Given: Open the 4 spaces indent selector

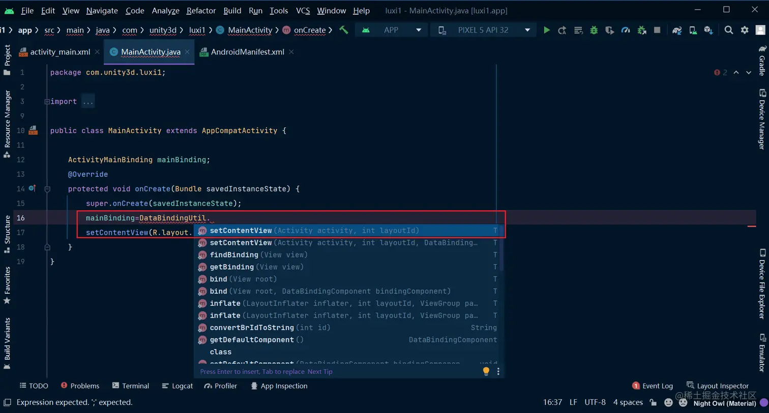Looking at the screenshot, I should [628, 402].
